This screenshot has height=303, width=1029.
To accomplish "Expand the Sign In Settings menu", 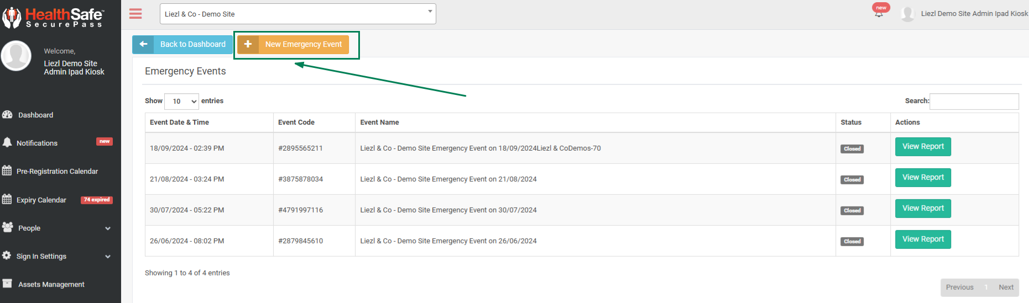I will pyautogui.click(x=55, y=256).
